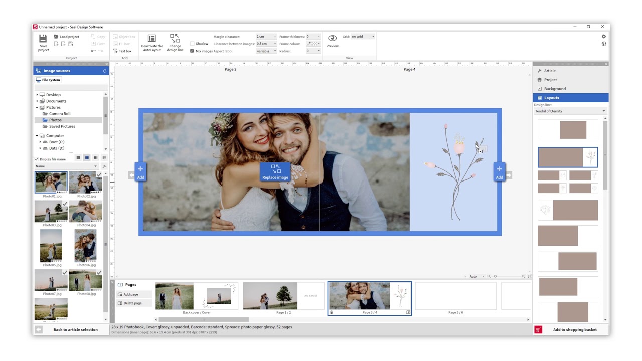This screenshot has width=642, height=361.
Task: Open the Article section
Action: tap(570, 71)
